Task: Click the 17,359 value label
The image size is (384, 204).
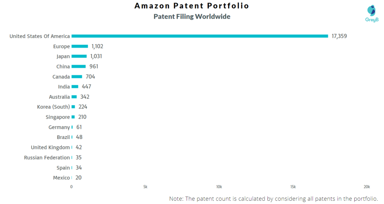Action: coord(340,36)
